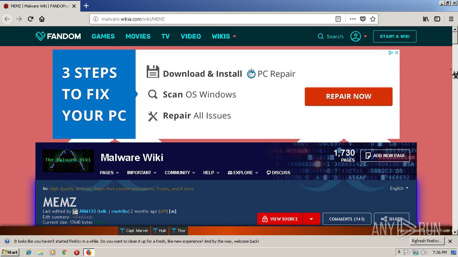The width and height of the screenshot is (458, 257).
Task: Follow Capt. Marvel in the bottom bar
Action: tap(134, 231)
